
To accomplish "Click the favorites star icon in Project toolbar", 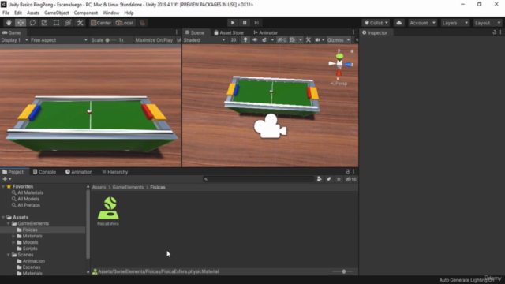I will pos(339,179).
